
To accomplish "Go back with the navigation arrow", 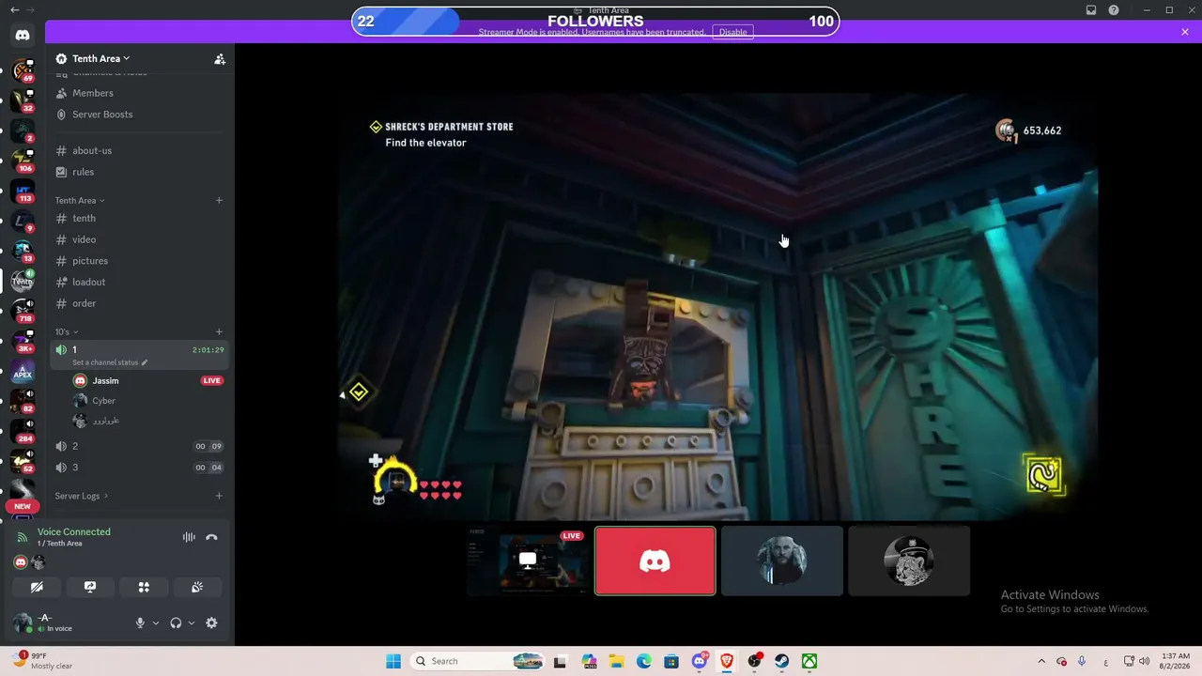I will click(x=14, y=9).
